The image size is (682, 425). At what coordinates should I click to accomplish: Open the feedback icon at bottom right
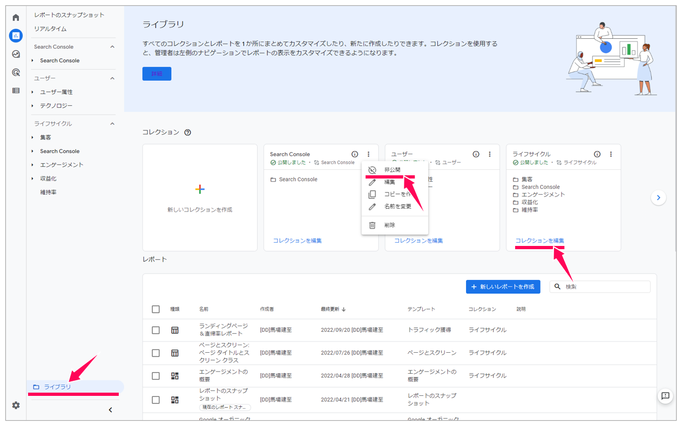(x=665, y=396)
